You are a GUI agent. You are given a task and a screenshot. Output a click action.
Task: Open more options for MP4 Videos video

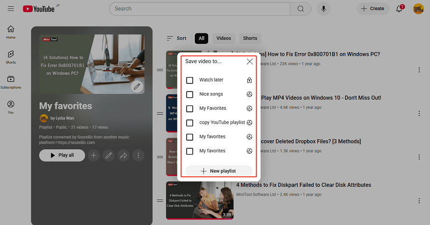[x=419, y=113]
